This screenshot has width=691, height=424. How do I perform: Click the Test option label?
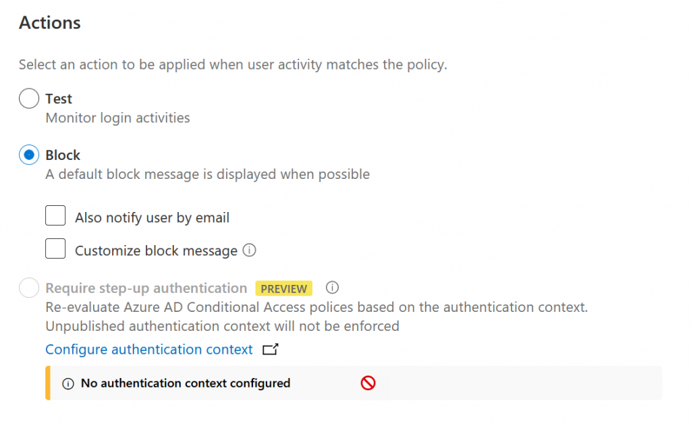pos(59,99)
